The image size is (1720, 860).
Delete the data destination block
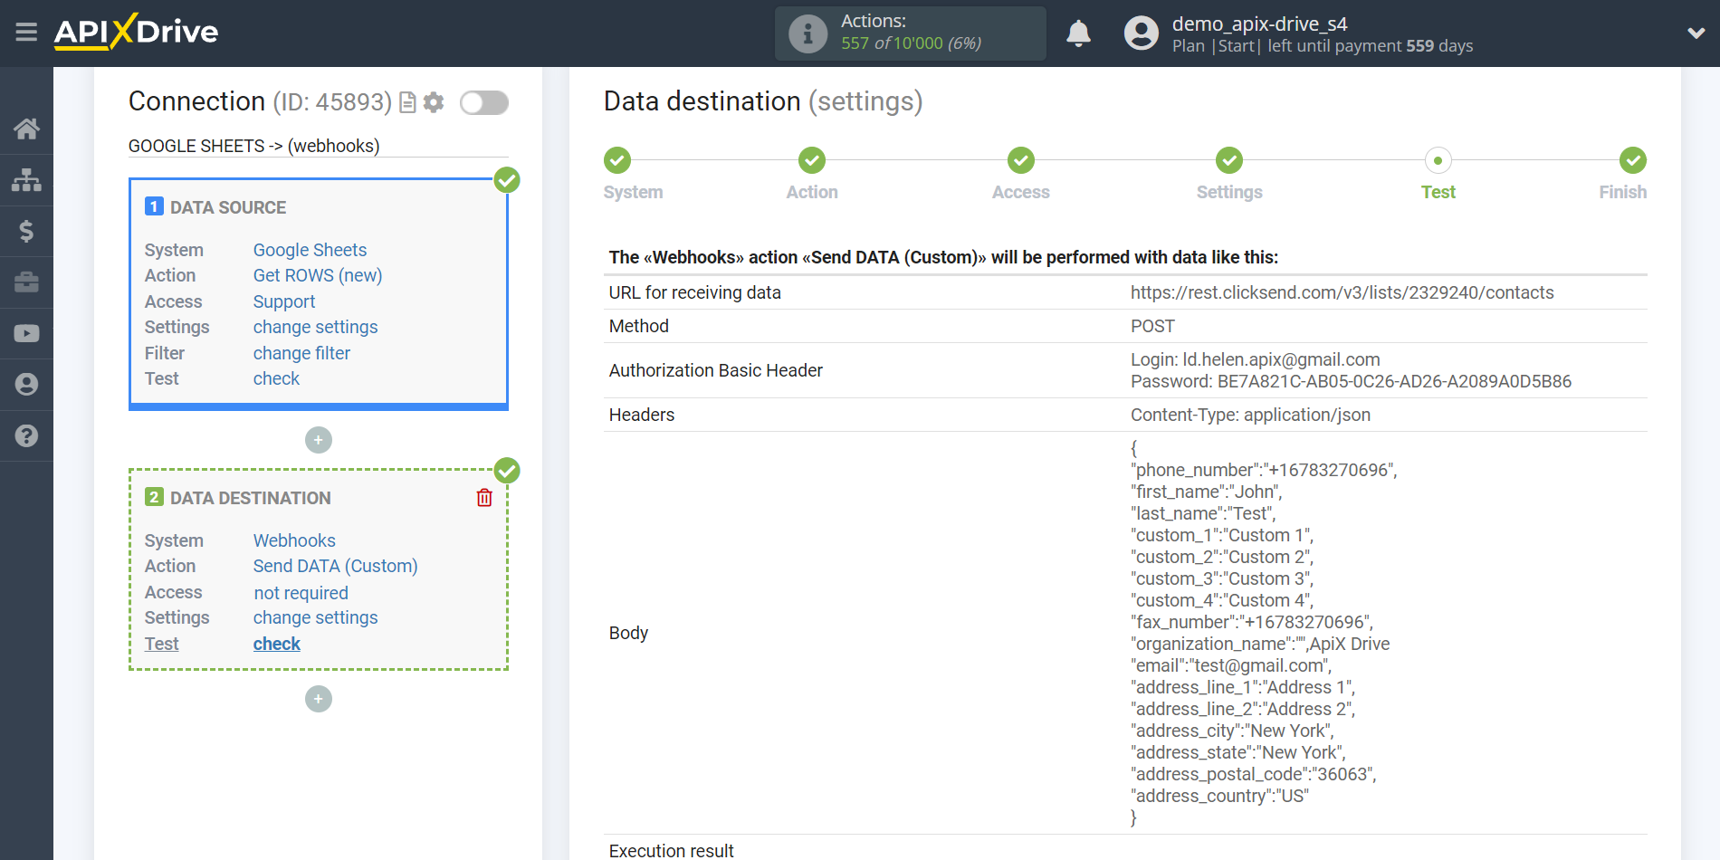coord(484,498)
